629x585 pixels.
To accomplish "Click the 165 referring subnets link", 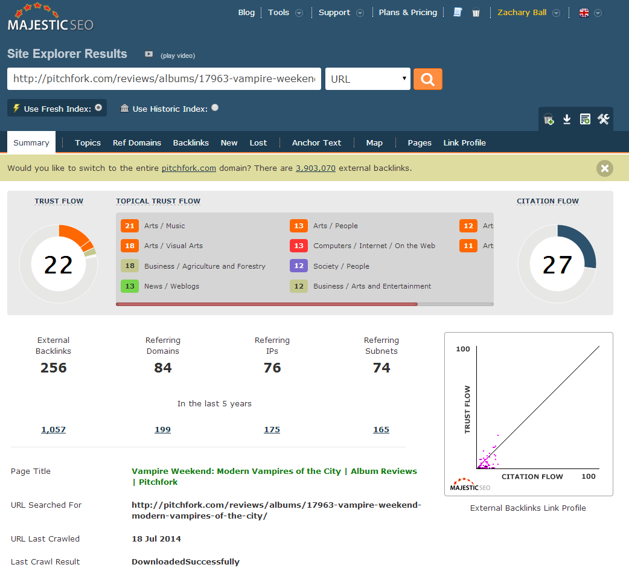I will pos(381,430).
